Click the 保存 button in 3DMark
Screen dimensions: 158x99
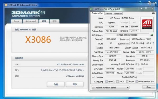click(75, 85)
